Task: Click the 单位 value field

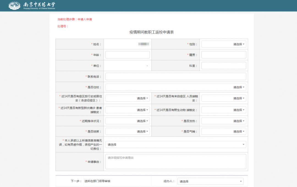Action: (128, 66)
